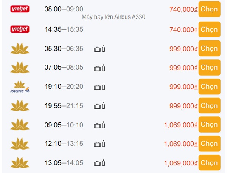Click Vietjet logo on 14:35 flight
Viewport: 227px width, 173px height.
(x=20, y=29)
